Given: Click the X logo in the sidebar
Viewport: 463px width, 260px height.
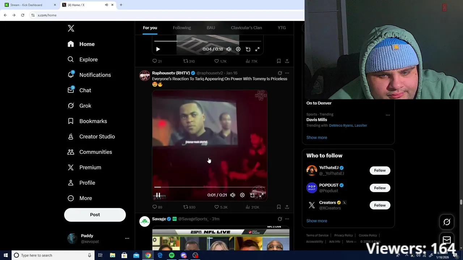Looking at the screenshot, I should pyautogui.click(x=71, y=29).
